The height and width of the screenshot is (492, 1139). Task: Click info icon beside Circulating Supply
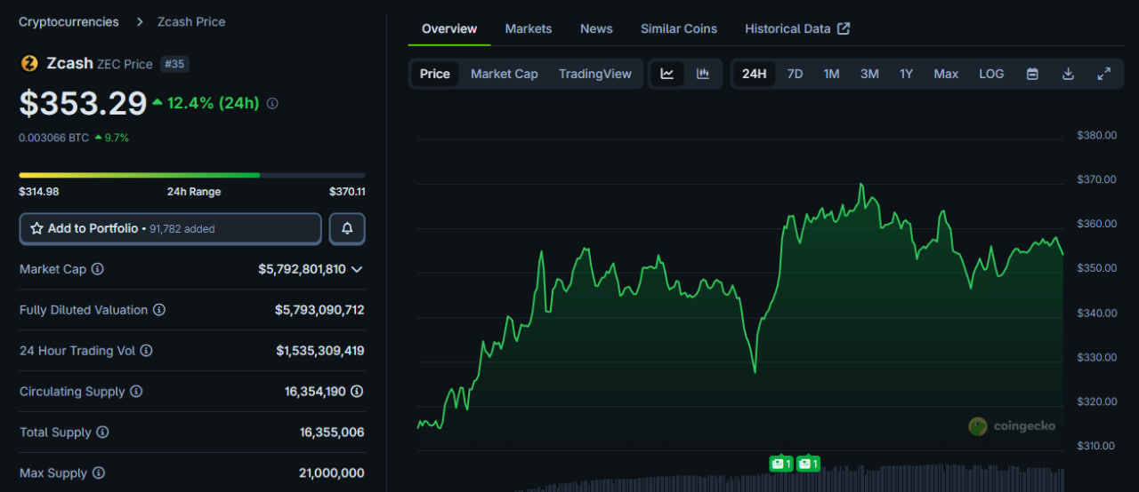[x=136, y=392]
